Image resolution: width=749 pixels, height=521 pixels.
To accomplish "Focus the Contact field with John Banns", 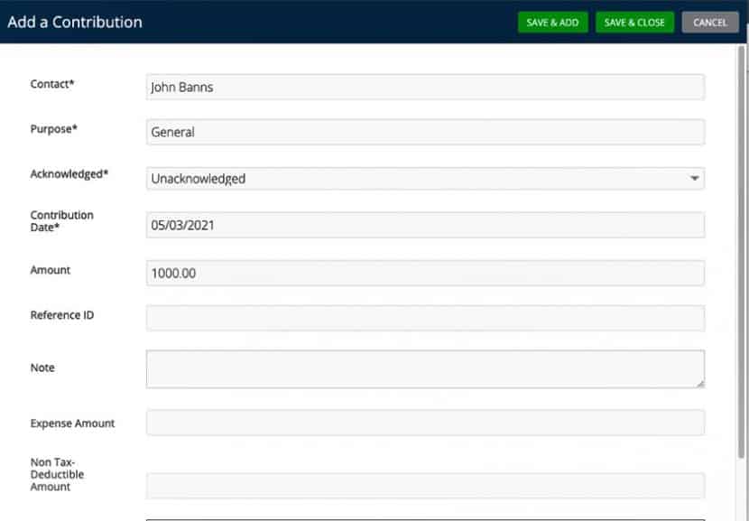I will click(x=424, y=88).
